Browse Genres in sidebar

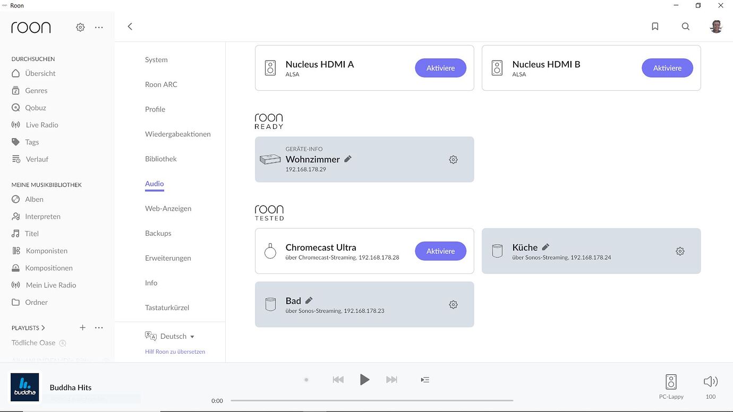click(x=29, y=90)
